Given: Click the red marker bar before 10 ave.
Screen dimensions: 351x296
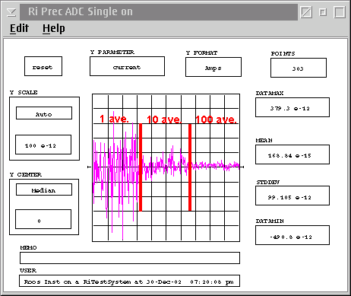Looking at the screenshot, I should coord(141,167).
